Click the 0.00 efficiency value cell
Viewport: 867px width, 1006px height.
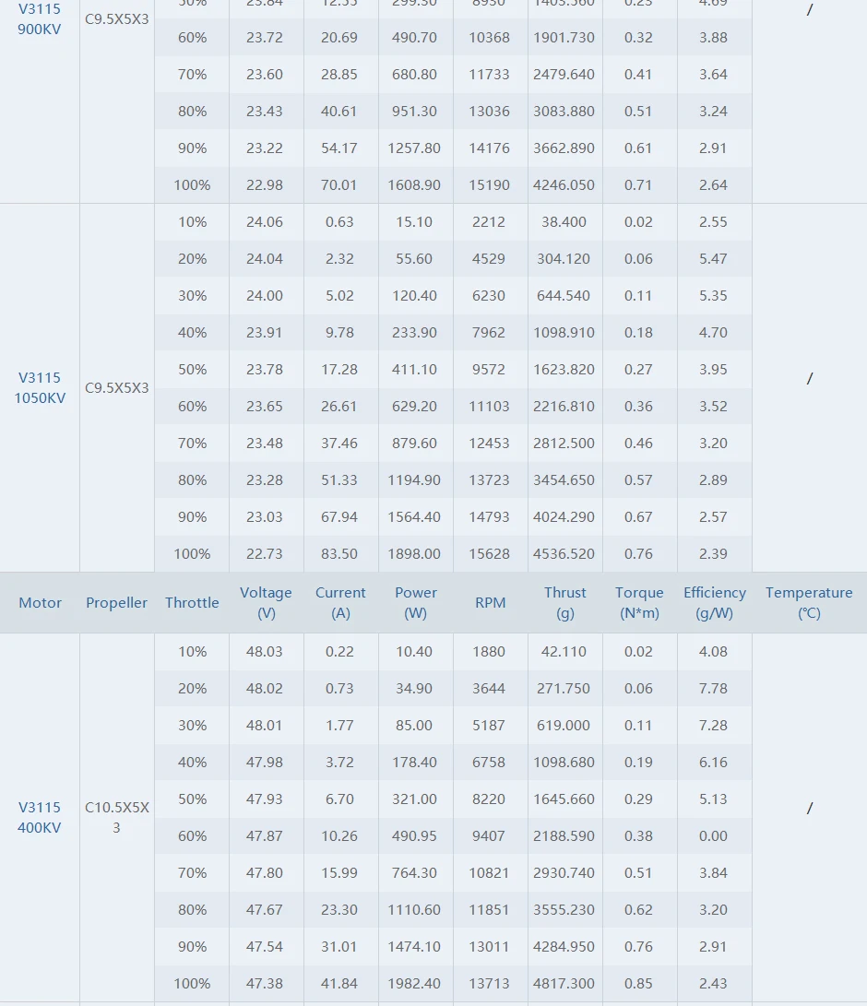click(713, 835)
